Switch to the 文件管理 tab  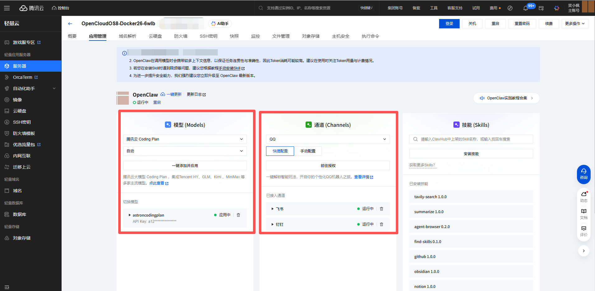point(281,36)
